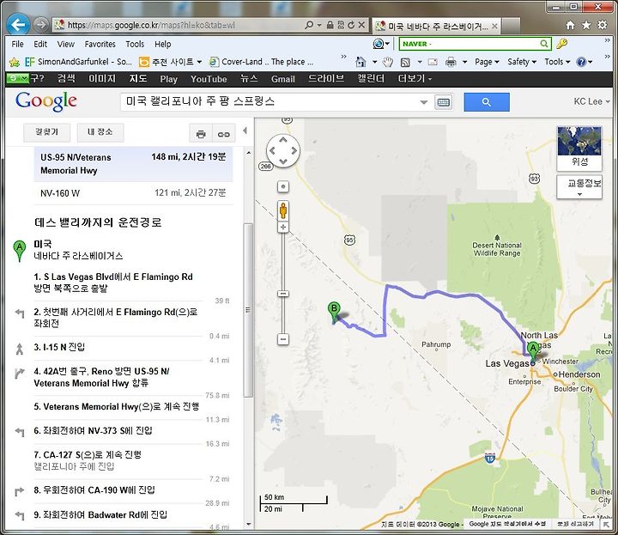Select the NV-160 W alternate route
Screen dimensions: 618x535
pyautogui.click(x=133, y=193)
